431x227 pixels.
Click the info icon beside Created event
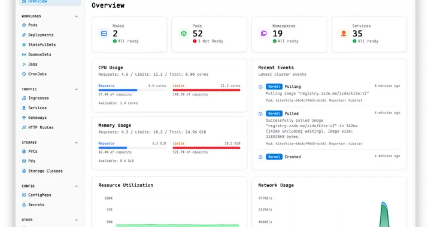[x=260, y=157]
